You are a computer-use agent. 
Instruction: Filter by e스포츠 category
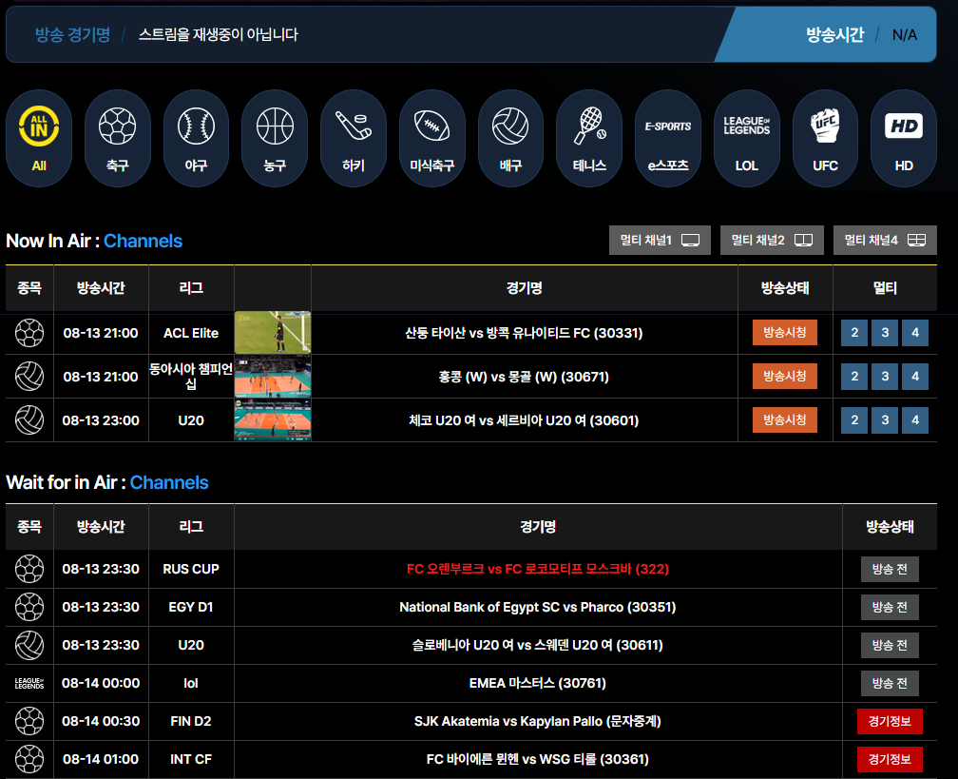click(x=668, y=138)
